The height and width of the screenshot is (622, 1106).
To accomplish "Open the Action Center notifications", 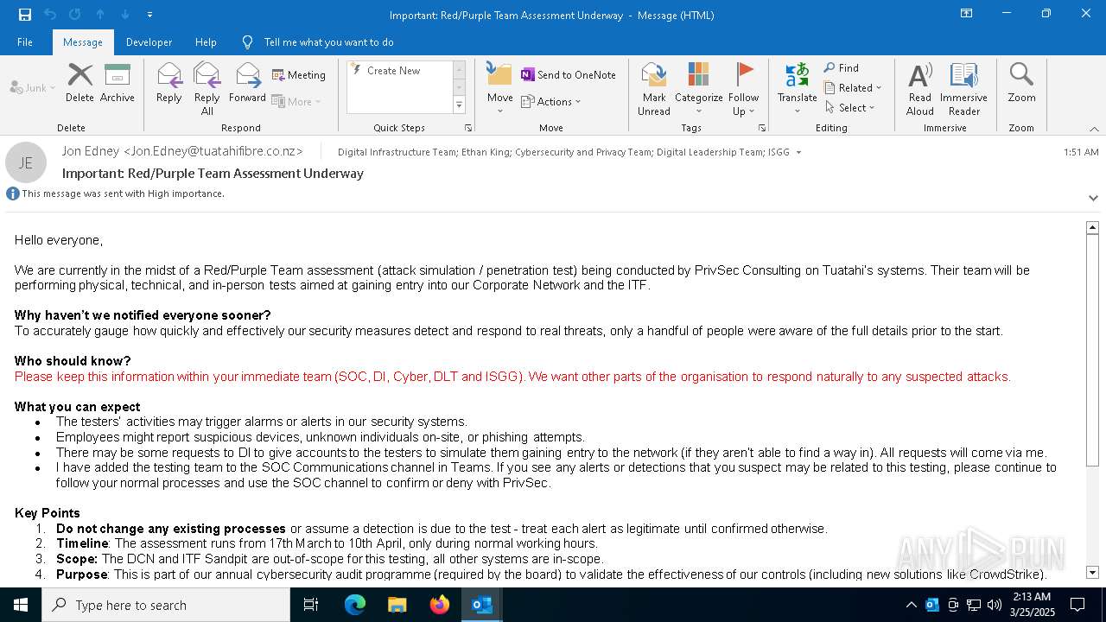I will [1077, 605].
